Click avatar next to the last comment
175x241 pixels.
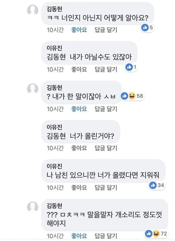(x=33, y=207)
